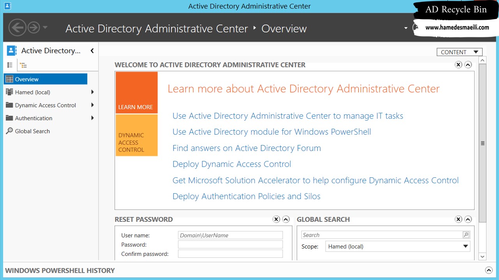
Task: Open the Scope dropdown showing Hamed (local)
Action: tap(398, 247)
